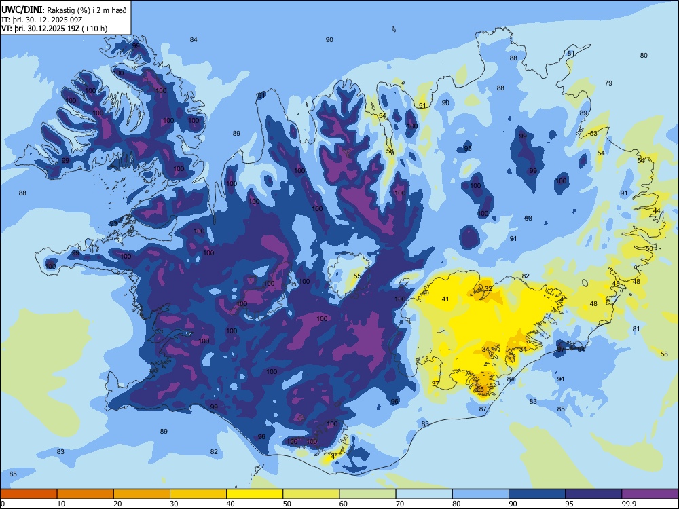The width and height of the screenshot is (679, 509).
Task: Click the 95–99.9 dark indigo legend swatch
Action: click(593, 494)
